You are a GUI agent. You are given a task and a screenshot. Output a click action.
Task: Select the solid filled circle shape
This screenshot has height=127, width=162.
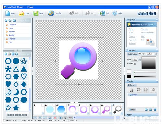[16, 61]
